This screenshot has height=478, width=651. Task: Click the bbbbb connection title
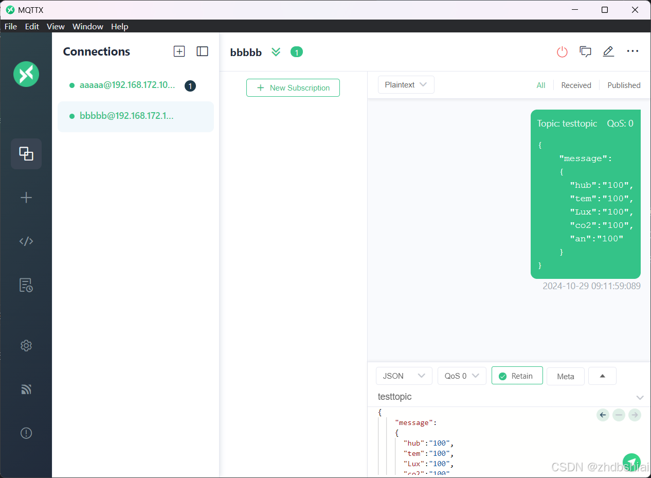246,52
